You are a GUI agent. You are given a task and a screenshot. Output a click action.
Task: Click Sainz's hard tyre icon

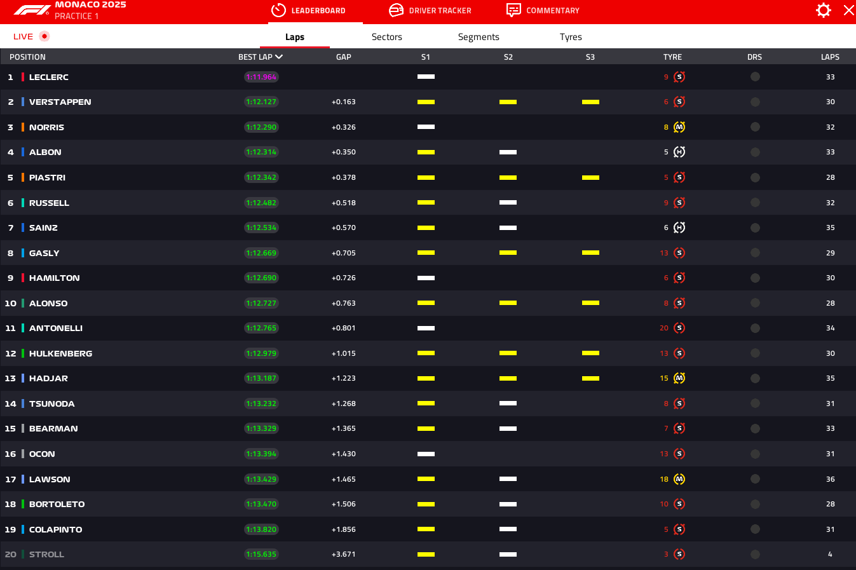pyautogui.click(x=679, y=227)
